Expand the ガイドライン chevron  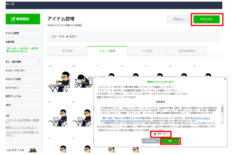(39, 88)
